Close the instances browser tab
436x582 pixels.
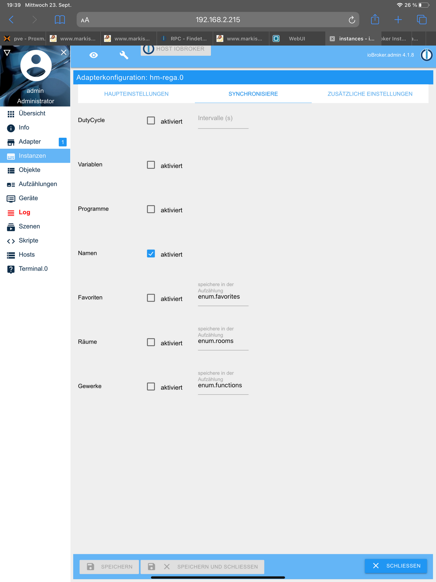click(332, 39)
